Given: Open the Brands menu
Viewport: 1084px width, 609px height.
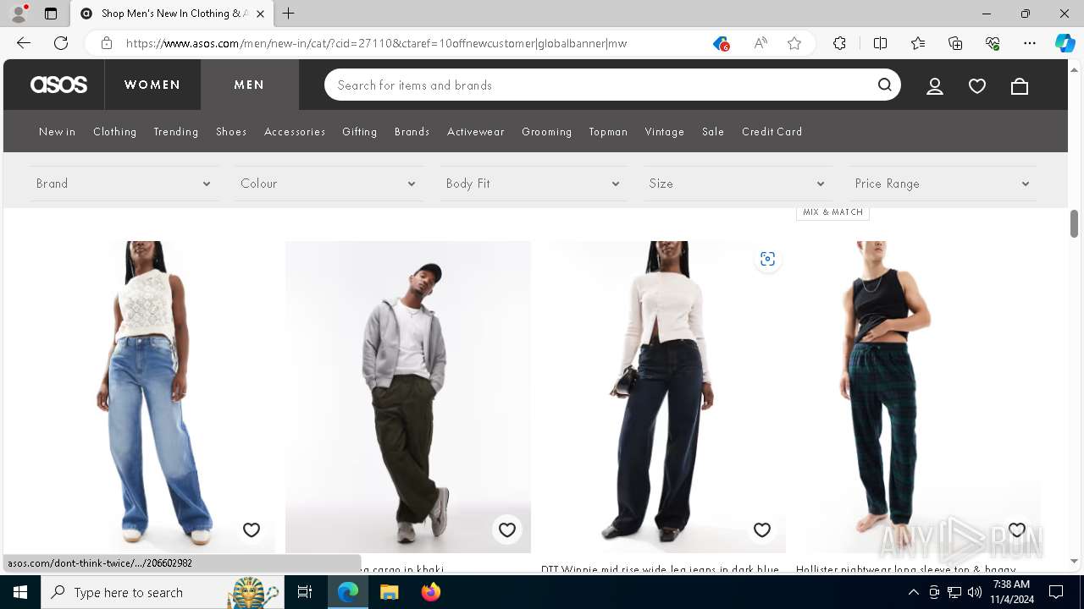Looking at the screenshot, I should [412, 132].
